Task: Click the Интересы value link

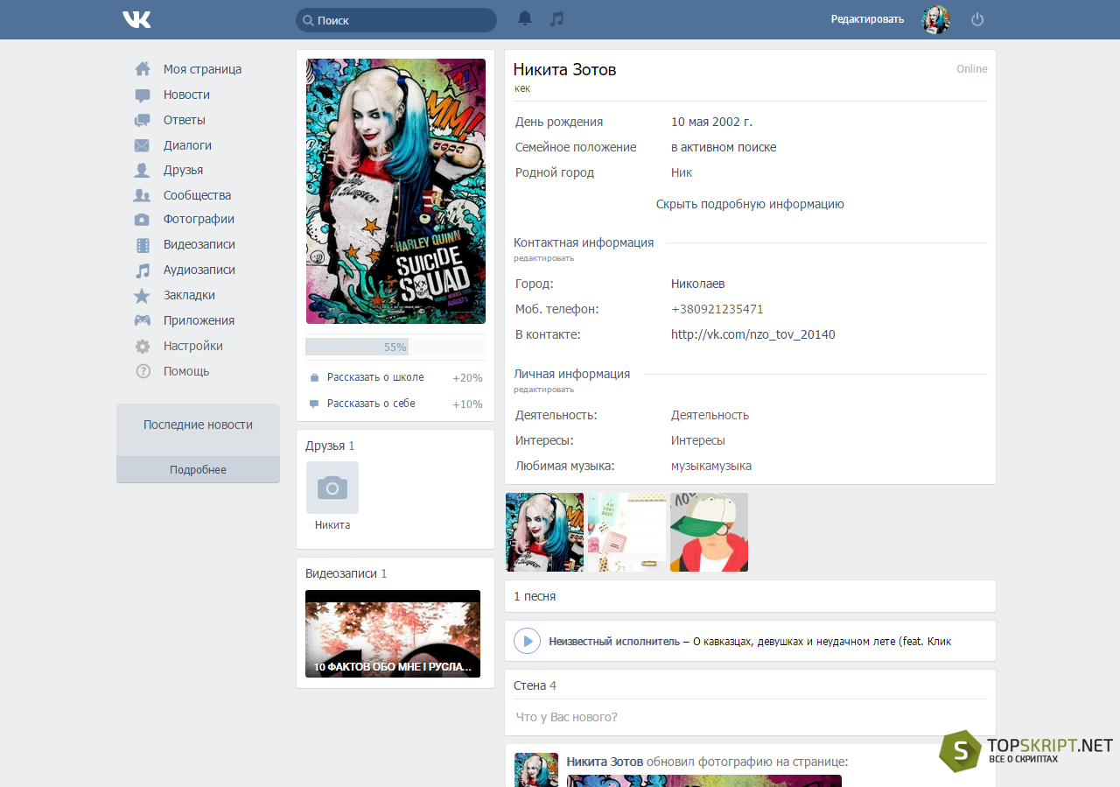Action: 698,440
